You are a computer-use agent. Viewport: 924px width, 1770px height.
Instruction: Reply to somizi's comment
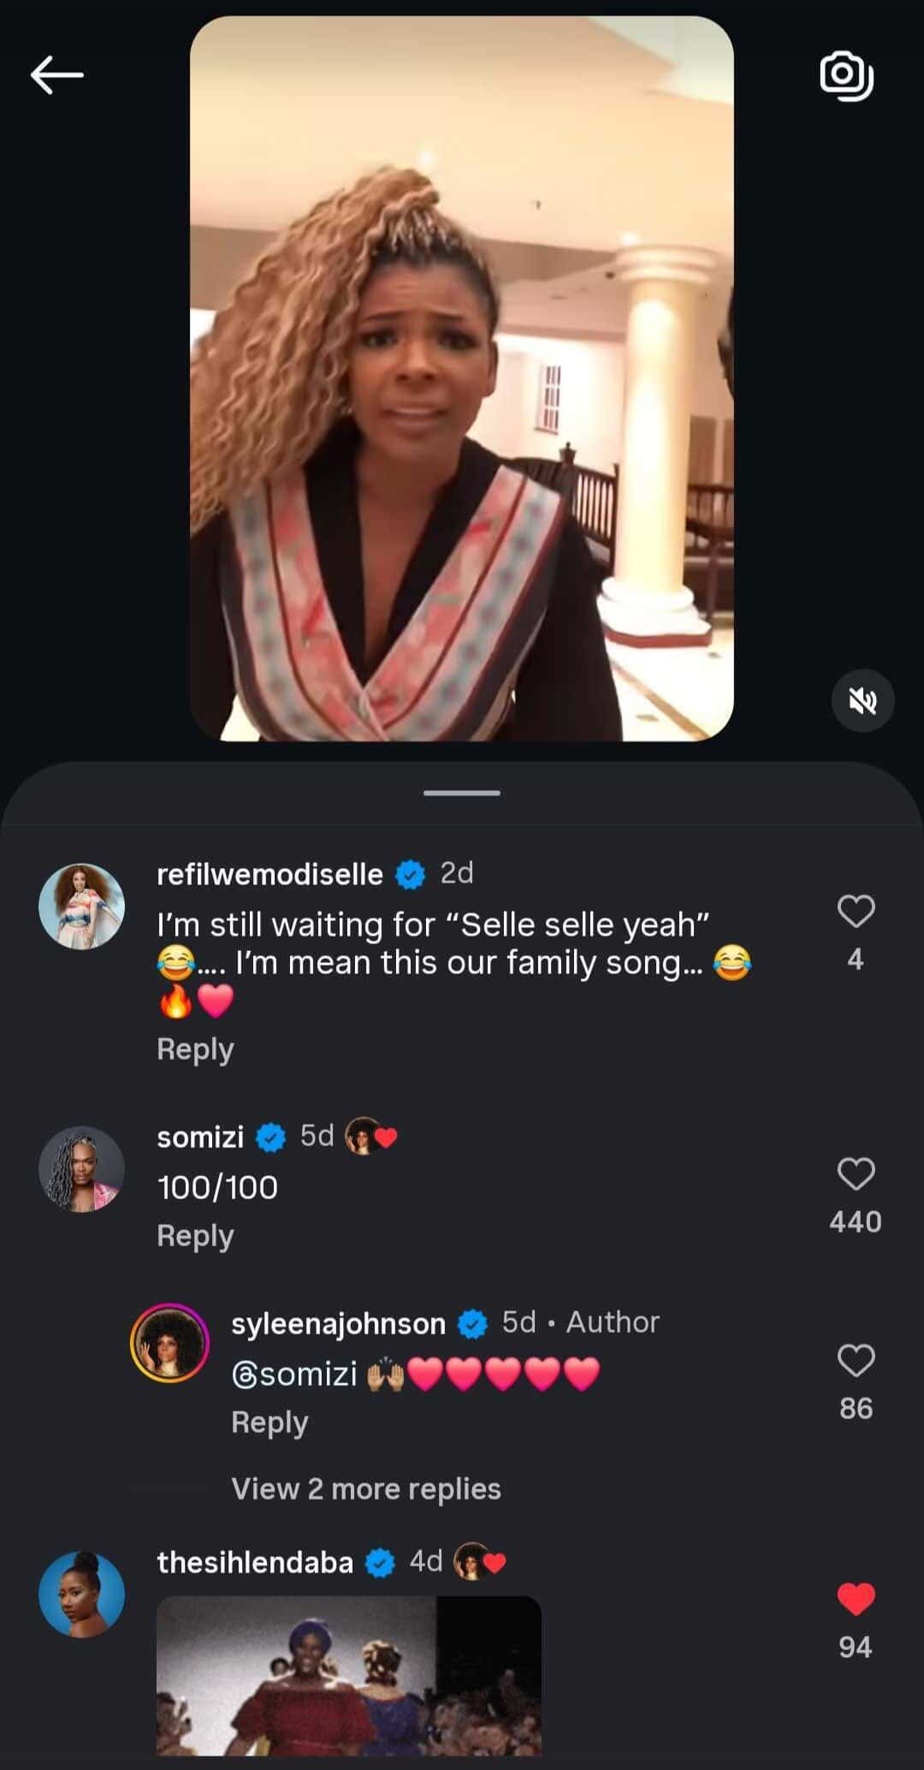195,1236
